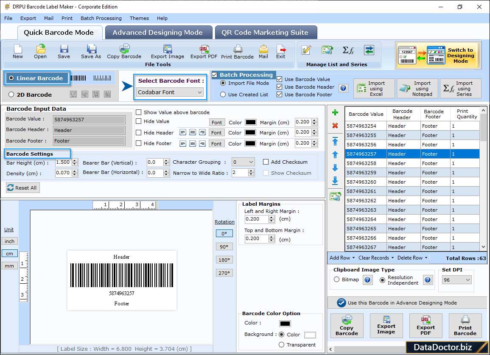
Task: Switch to QR Code Marketing Suite tab
Action: [265, 33]
